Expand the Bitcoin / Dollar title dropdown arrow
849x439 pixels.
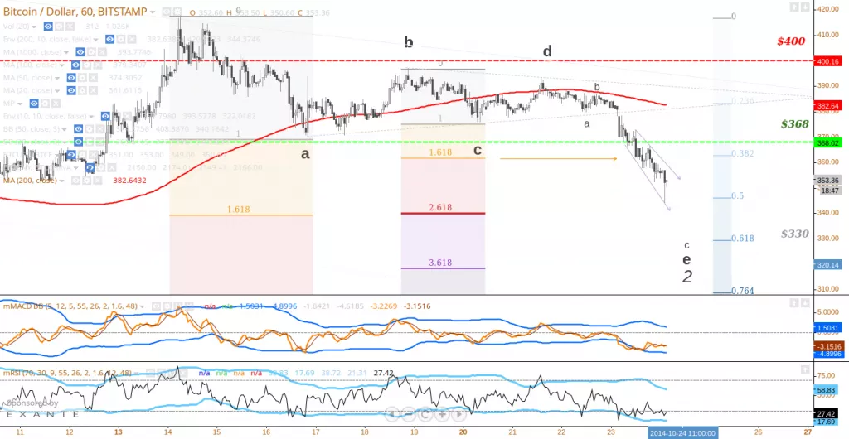[x=154, y=12]
